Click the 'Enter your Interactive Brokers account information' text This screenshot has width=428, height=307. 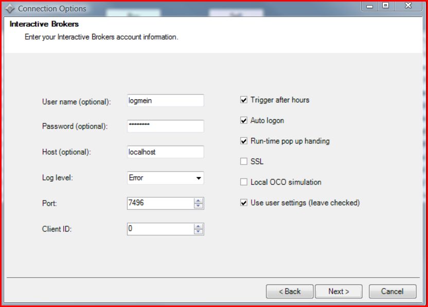point(101,37)
